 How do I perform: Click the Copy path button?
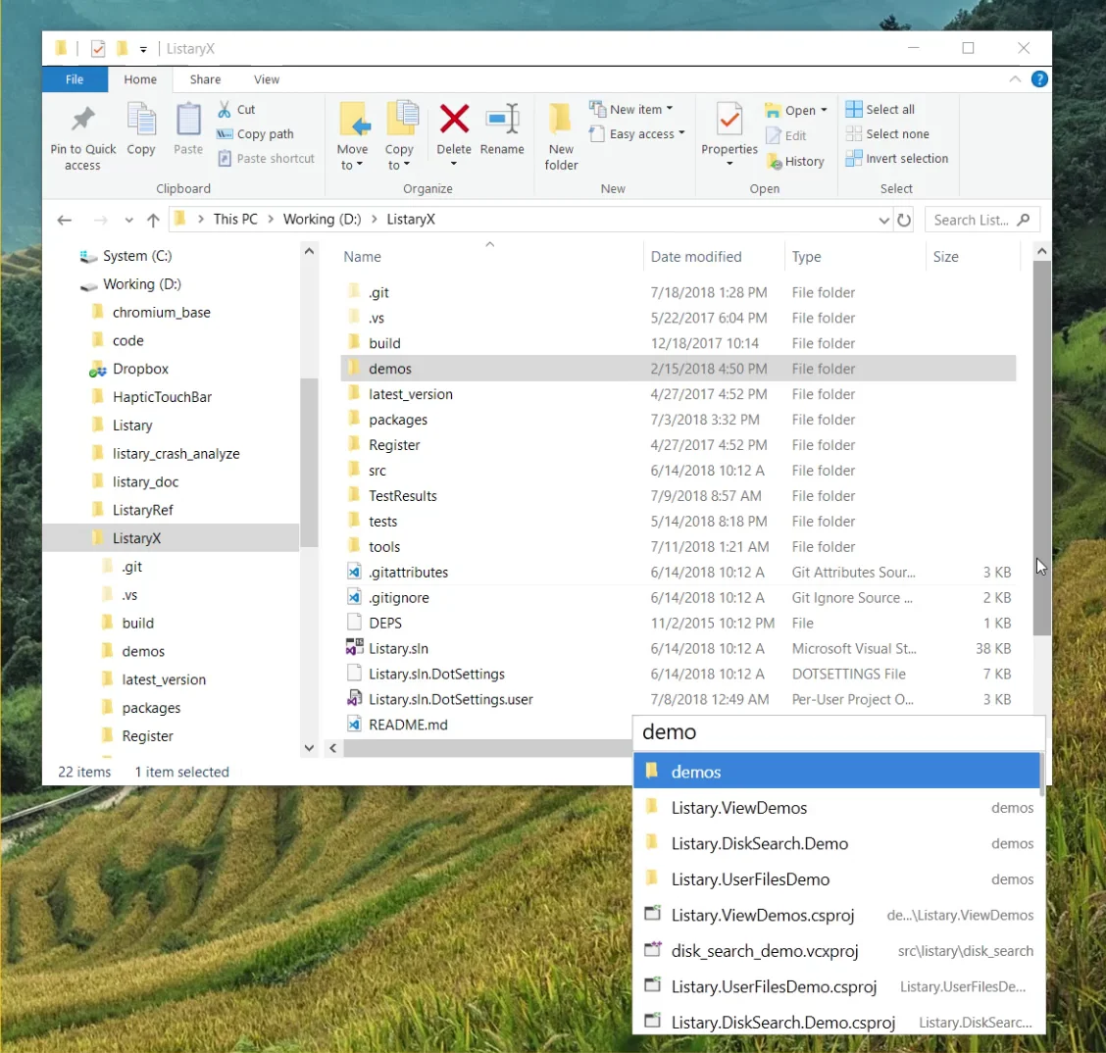[x=255, y=134]
